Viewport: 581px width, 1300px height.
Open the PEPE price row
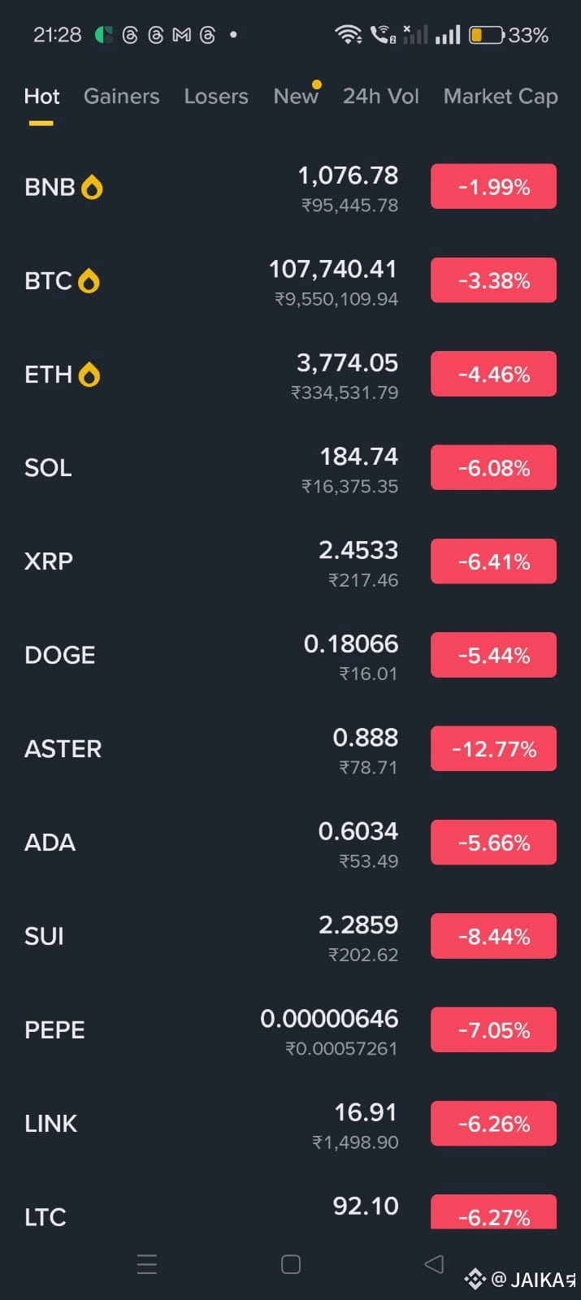(290, 1030)
